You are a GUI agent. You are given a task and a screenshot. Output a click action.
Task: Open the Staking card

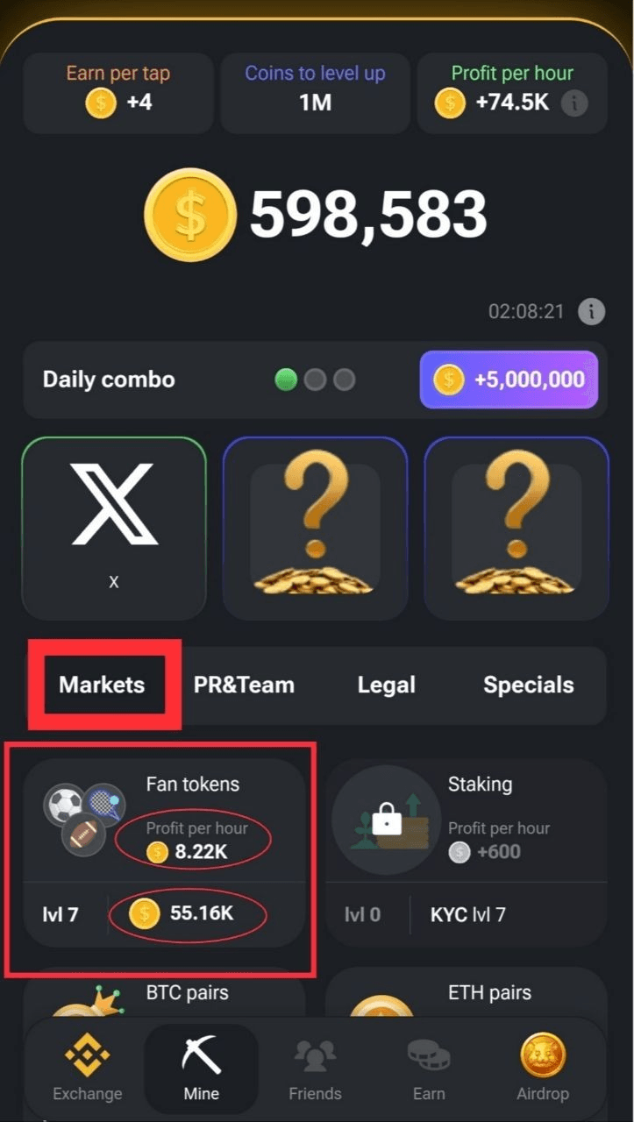coord(466,852)
